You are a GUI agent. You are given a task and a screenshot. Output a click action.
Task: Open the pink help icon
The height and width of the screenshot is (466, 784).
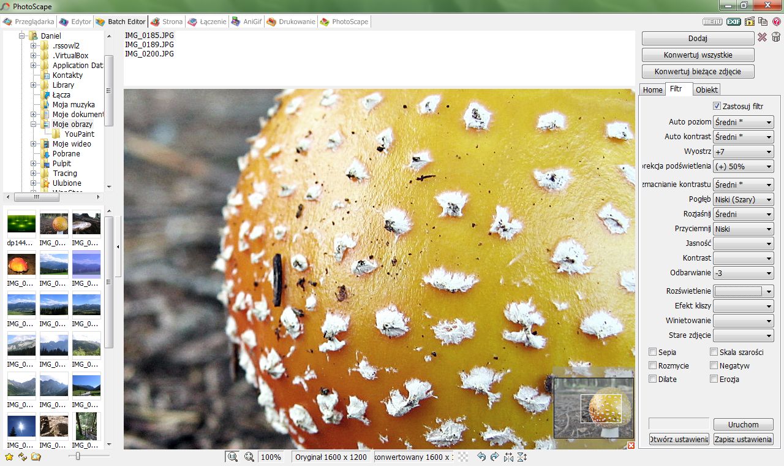tap(777, 21)
